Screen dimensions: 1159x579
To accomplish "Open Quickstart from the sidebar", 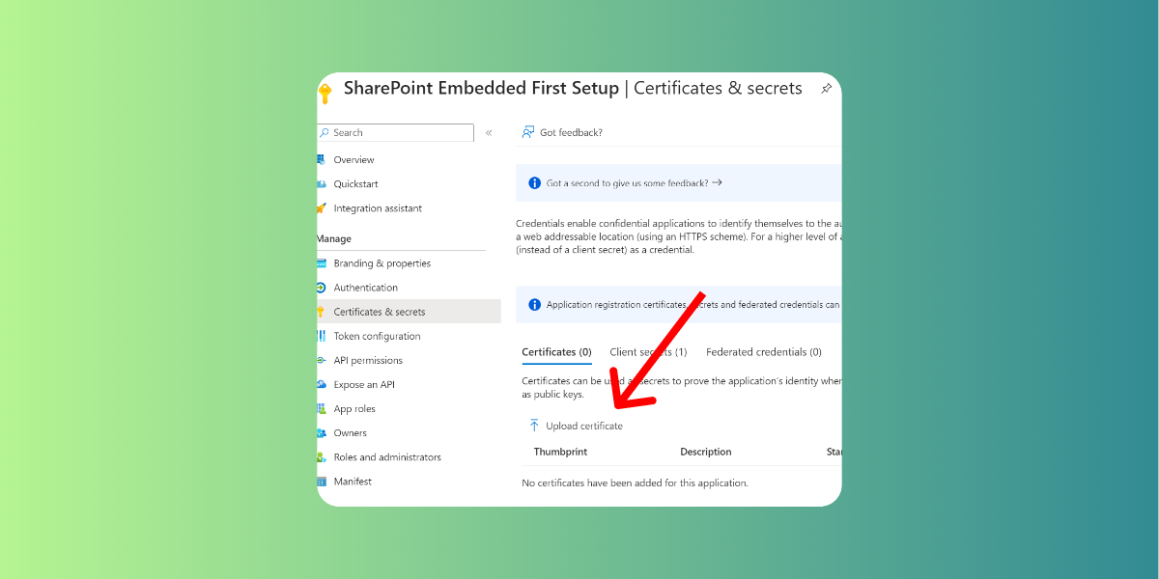I will [x=355, y=184].
